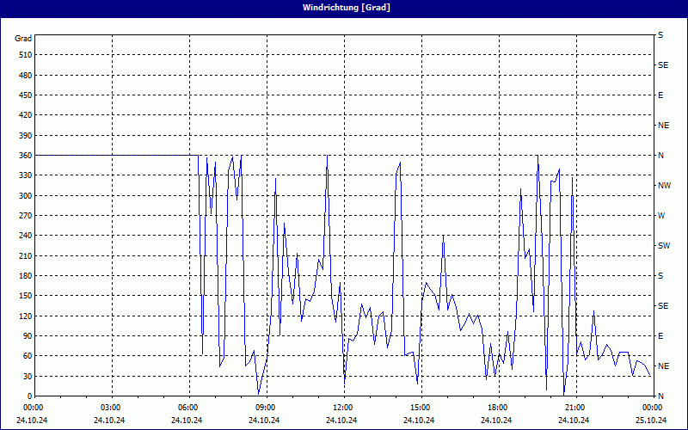Click the flat 360-degree blue line segment
Screen dimensions: 688x430
[x=112, y=155]
